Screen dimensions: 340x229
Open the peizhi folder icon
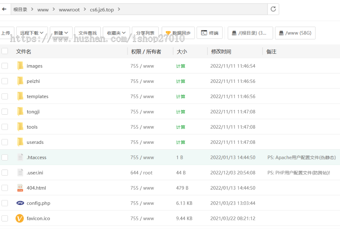click(20, 81)
